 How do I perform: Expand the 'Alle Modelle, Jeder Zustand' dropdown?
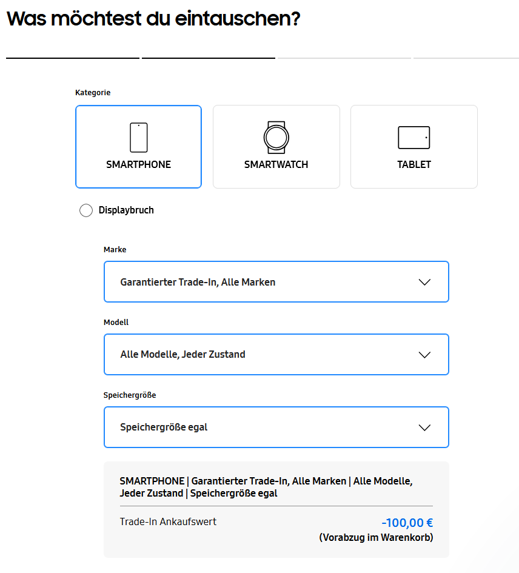pos(183,355)
